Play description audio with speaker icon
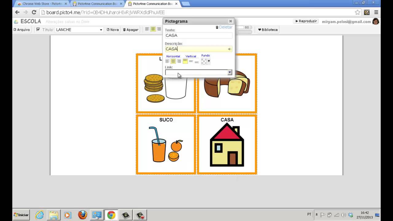The height and width of the screenshot is (221, 393). tap(229, 49)
